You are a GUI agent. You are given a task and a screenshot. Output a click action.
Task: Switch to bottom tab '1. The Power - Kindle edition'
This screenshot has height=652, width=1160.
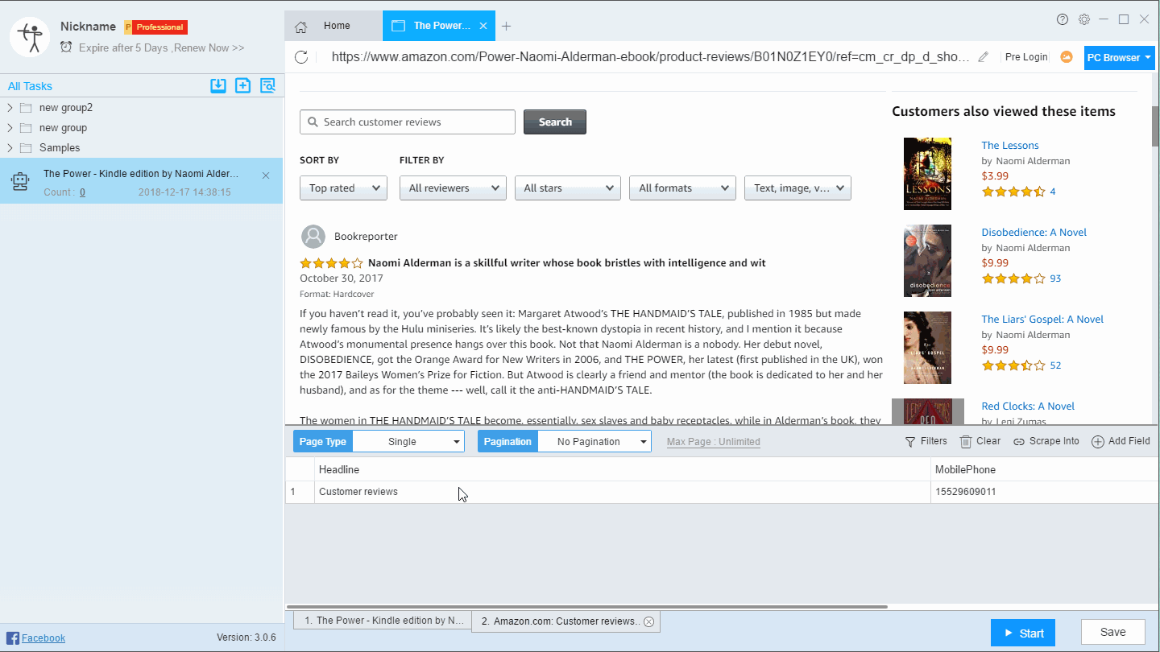383,621
